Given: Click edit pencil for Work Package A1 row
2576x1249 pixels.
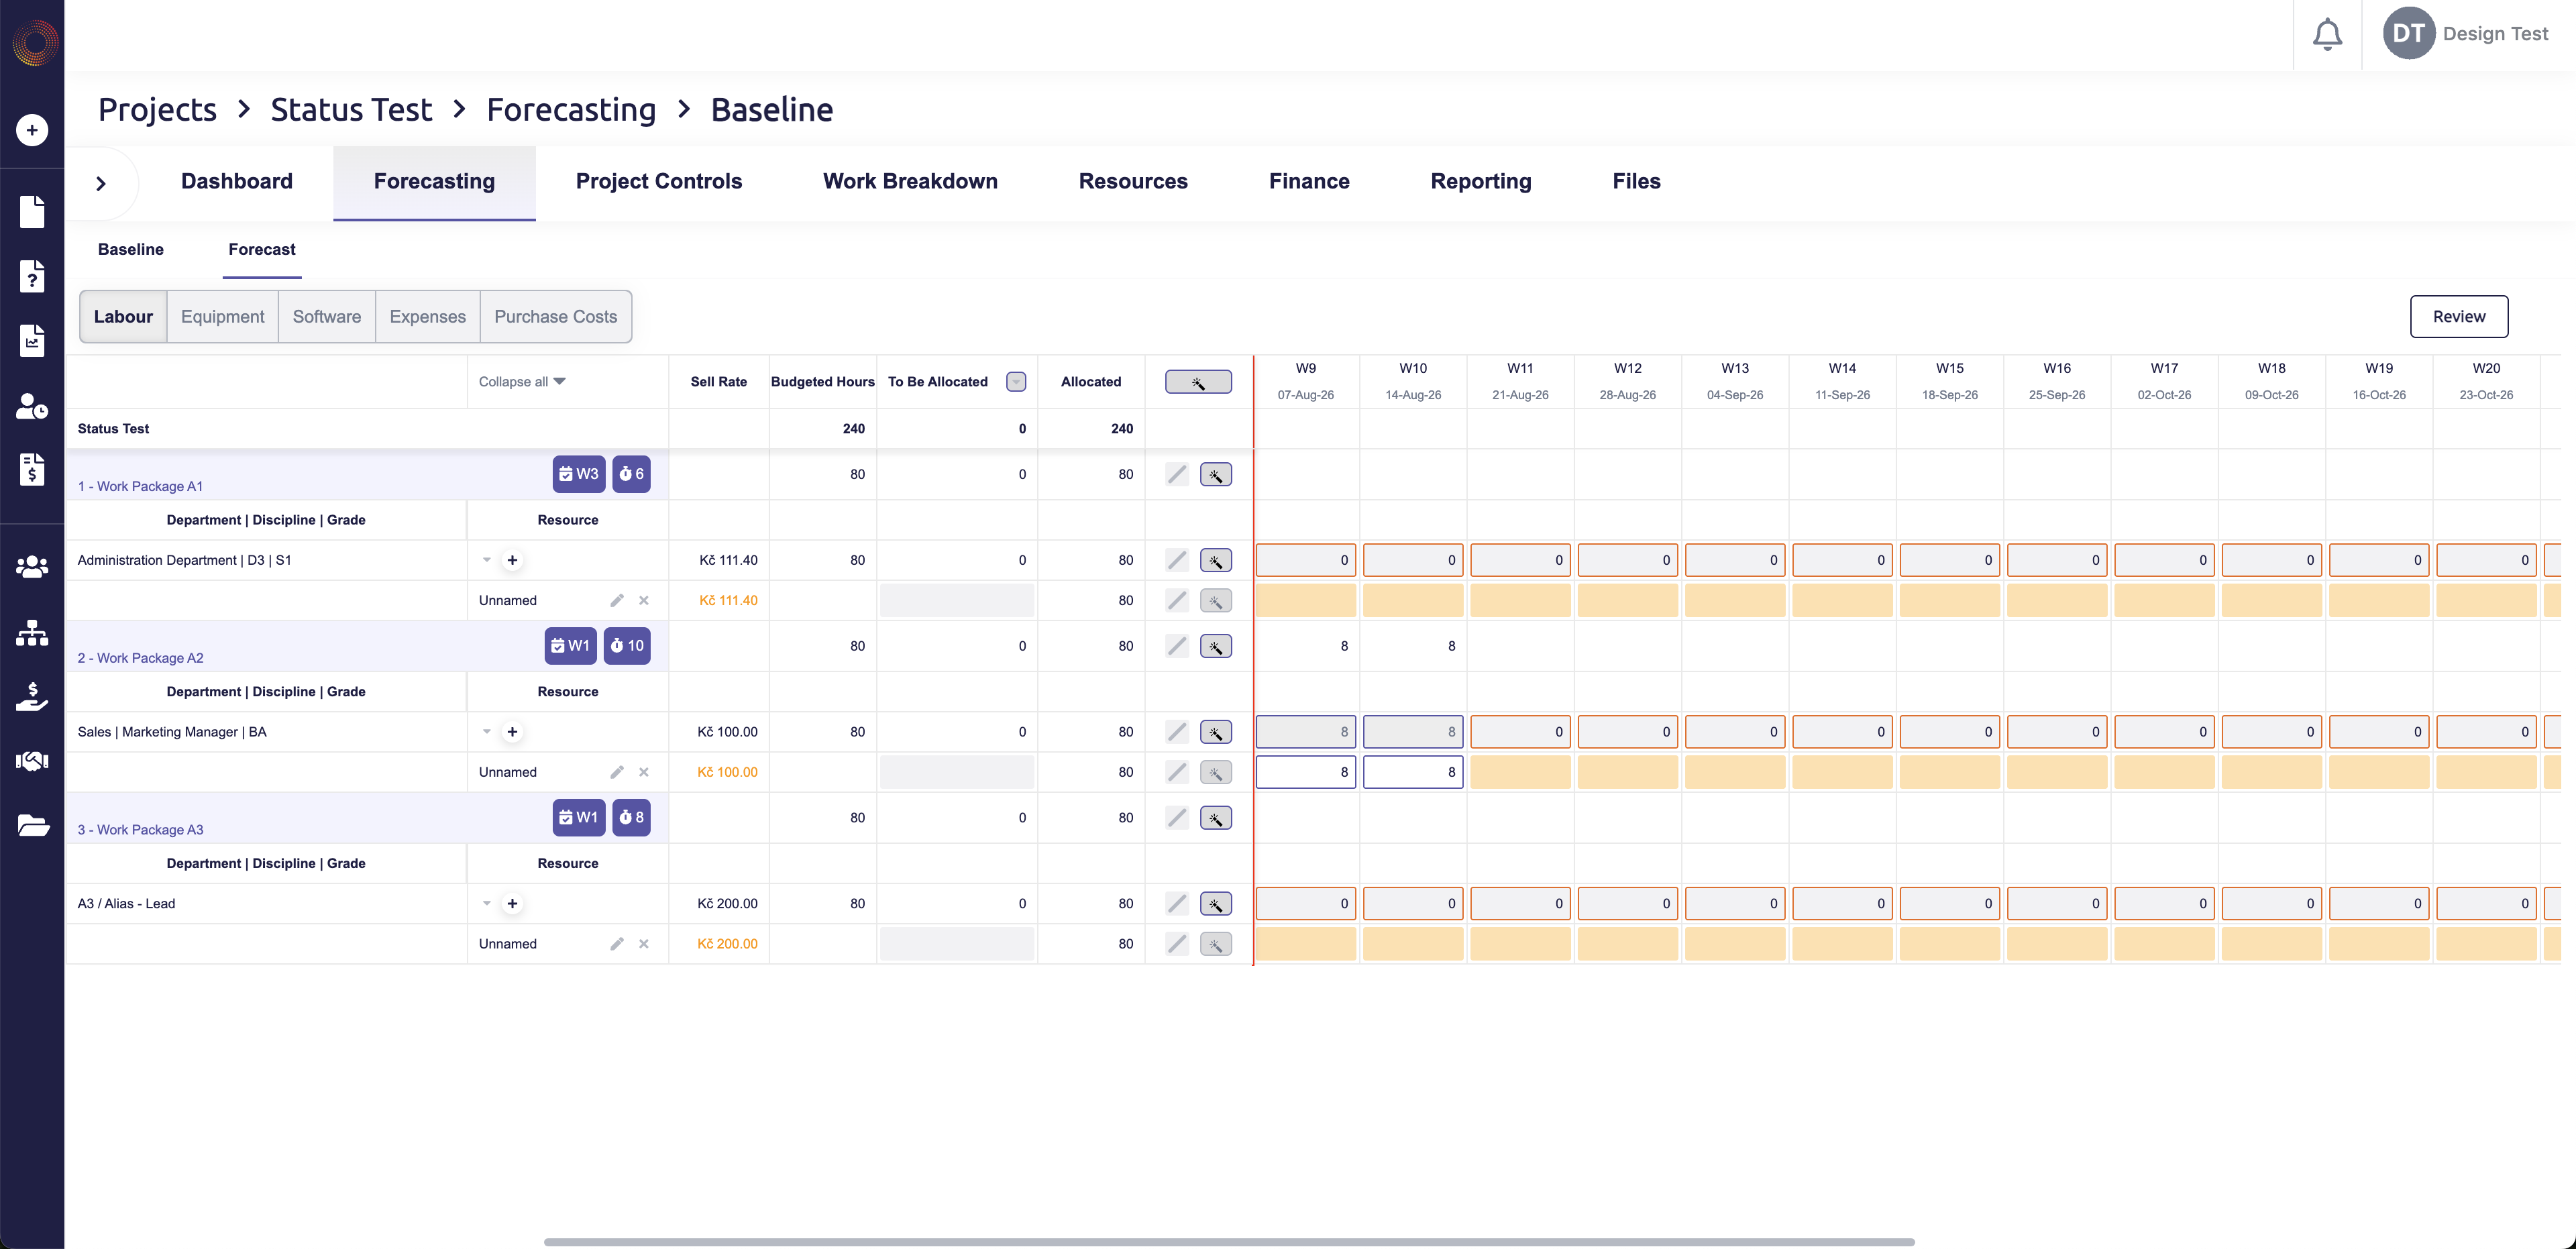Looking at the screenshot, I should [1177, 474].
